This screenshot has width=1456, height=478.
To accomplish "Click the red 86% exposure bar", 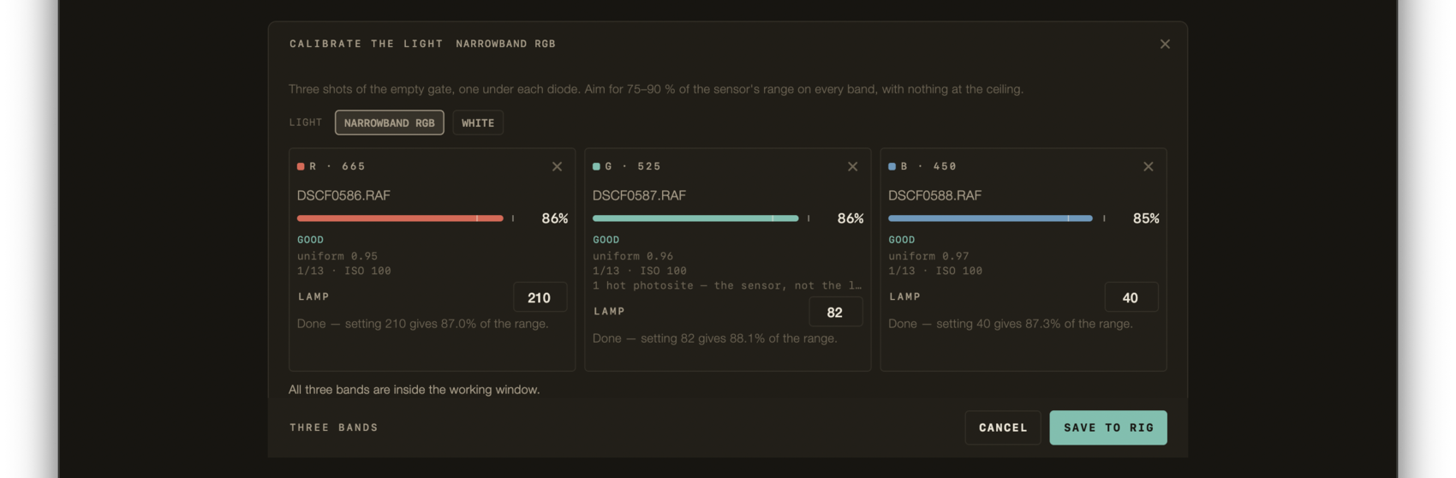I will 405,218.
